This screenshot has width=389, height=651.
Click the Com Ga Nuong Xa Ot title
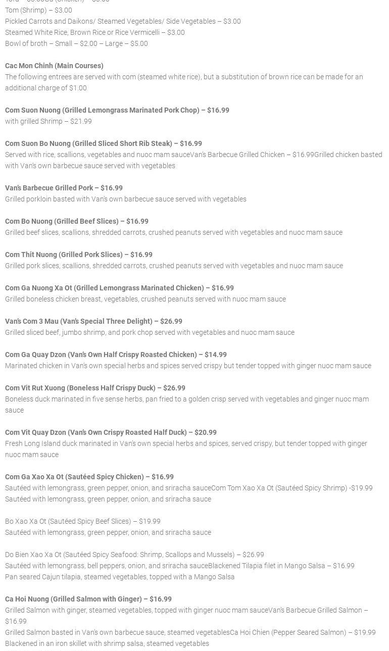point(119,288)
